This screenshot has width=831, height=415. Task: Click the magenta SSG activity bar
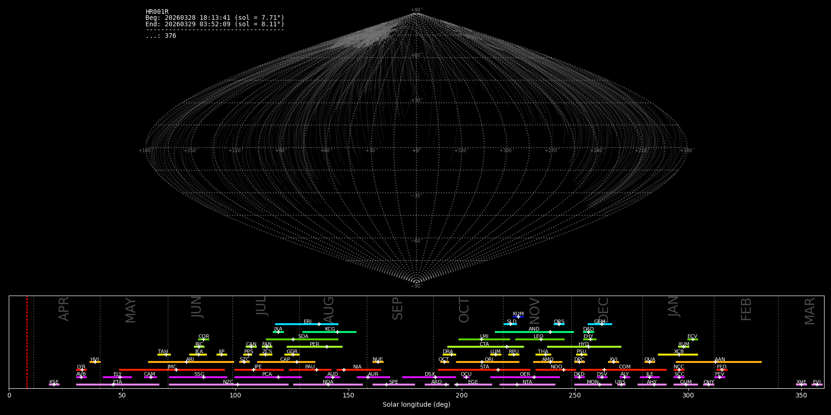(x=198, y=377)
